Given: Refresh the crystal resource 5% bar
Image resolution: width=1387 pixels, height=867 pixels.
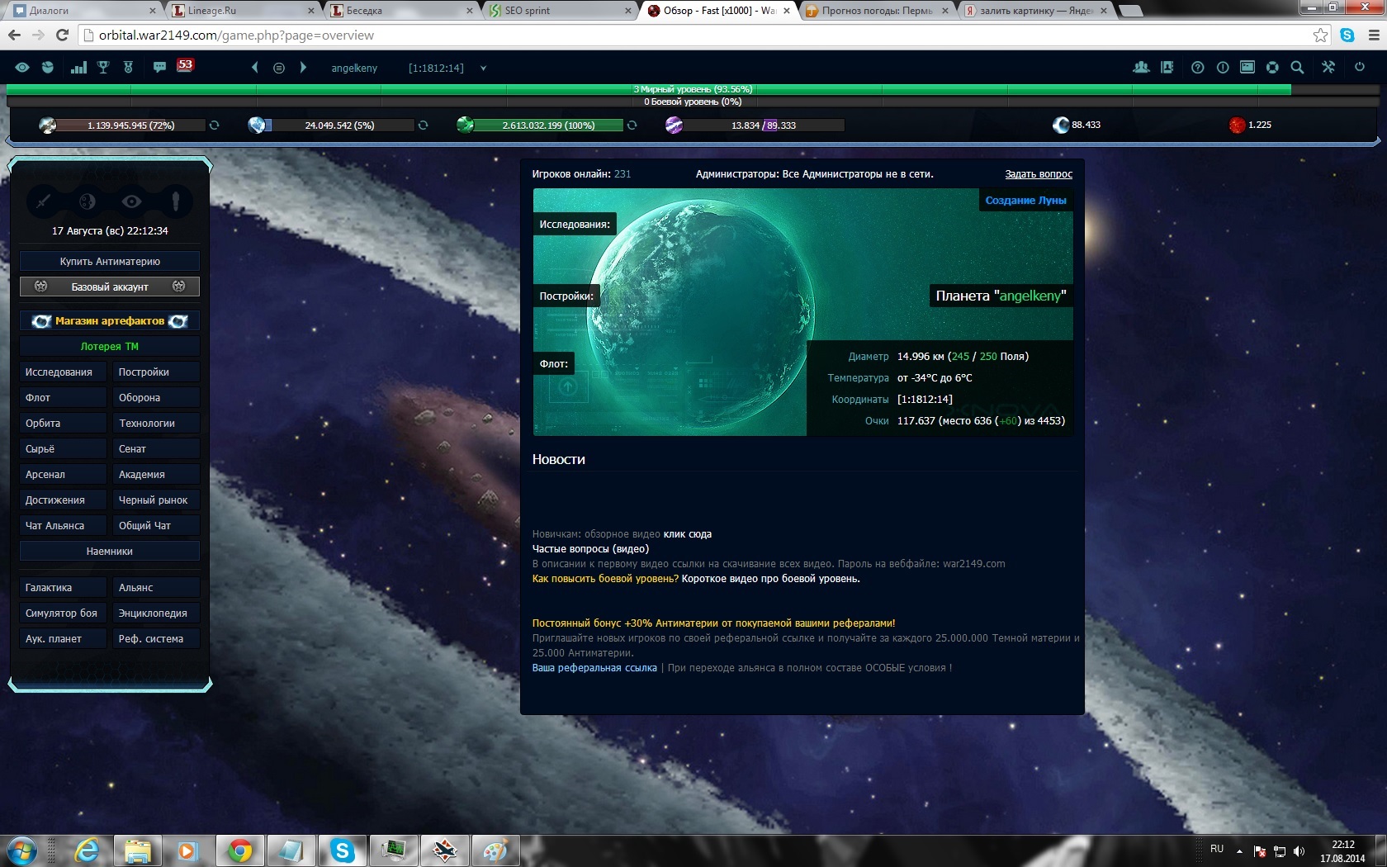Looking at the screenshot, I should coord(423,126).
